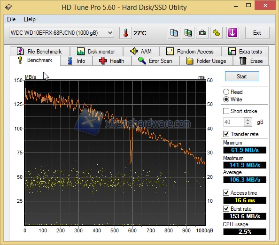The image size is (279, 245).
Task: Select the Write radio button
Action: (226, 99)
